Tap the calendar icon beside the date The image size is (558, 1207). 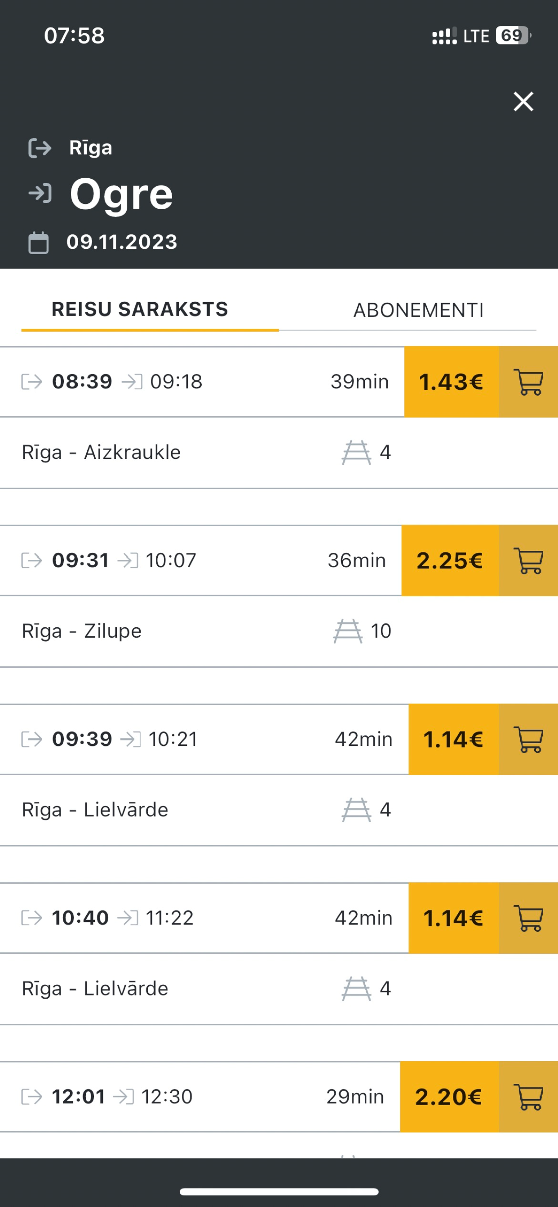[39, 243]
